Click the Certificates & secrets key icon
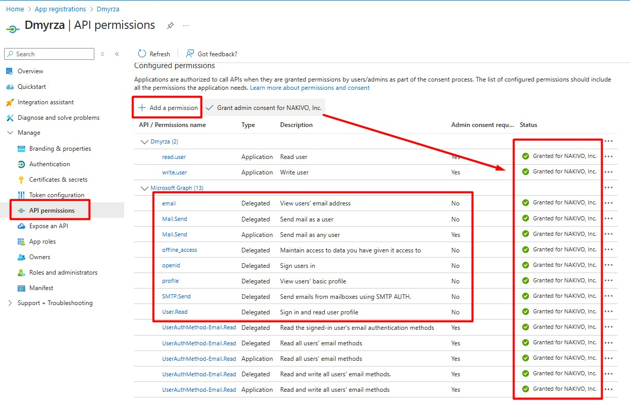Screen dimensions: 630x415 [21, 180]
